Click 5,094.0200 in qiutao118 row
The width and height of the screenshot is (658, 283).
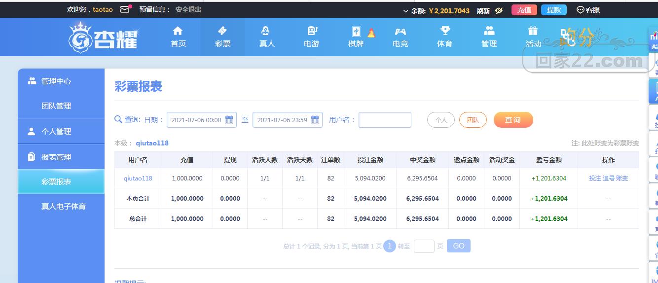[x=370, y=178]
